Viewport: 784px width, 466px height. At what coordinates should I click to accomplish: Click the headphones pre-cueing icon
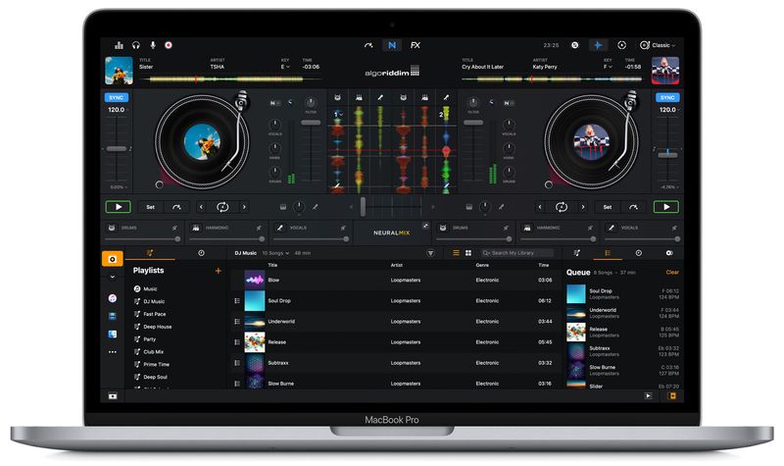135,45
